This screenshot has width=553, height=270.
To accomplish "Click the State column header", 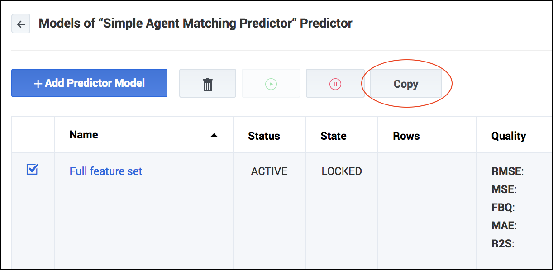I will click(x=334, y=136).
